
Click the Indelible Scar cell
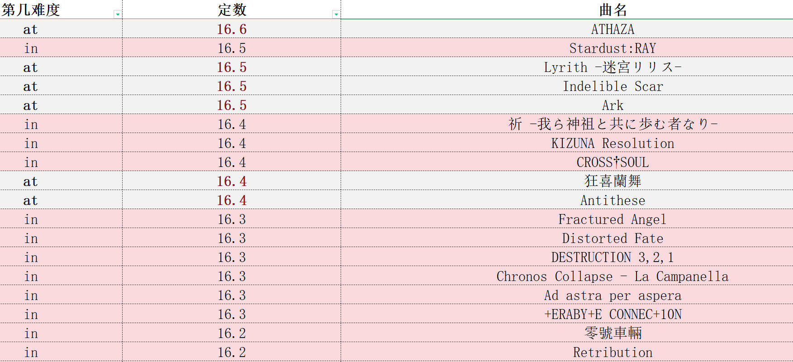click(x=567, y=86)
